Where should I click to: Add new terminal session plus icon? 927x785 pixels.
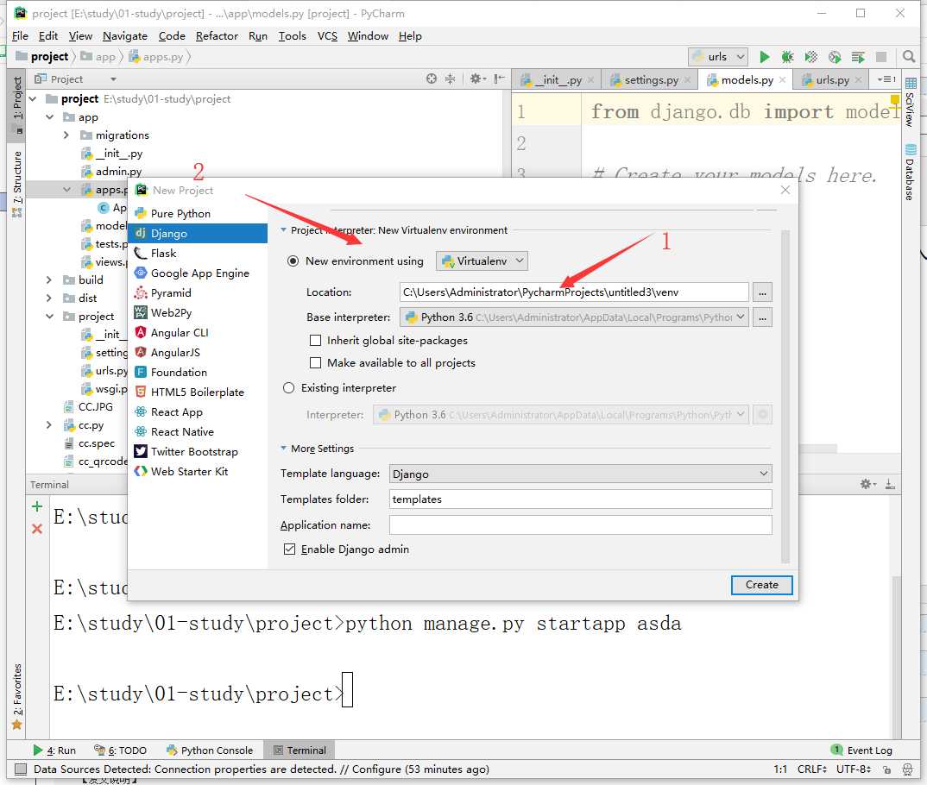pos(36,506)
